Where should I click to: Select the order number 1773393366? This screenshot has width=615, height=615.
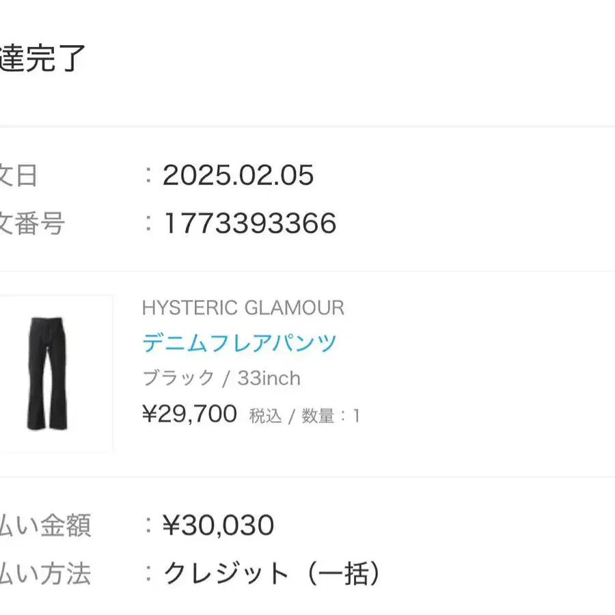249,223
